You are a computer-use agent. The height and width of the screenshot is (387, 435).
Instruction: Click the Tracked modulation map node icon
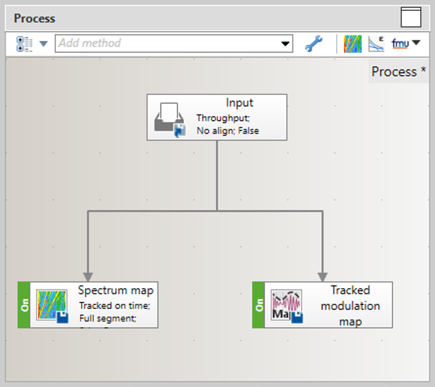[287, 306]
